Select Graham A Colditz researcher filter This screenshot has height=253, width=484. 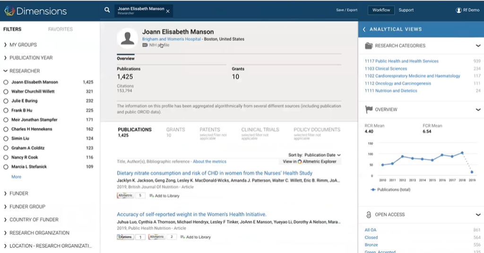tap(6, 148)
